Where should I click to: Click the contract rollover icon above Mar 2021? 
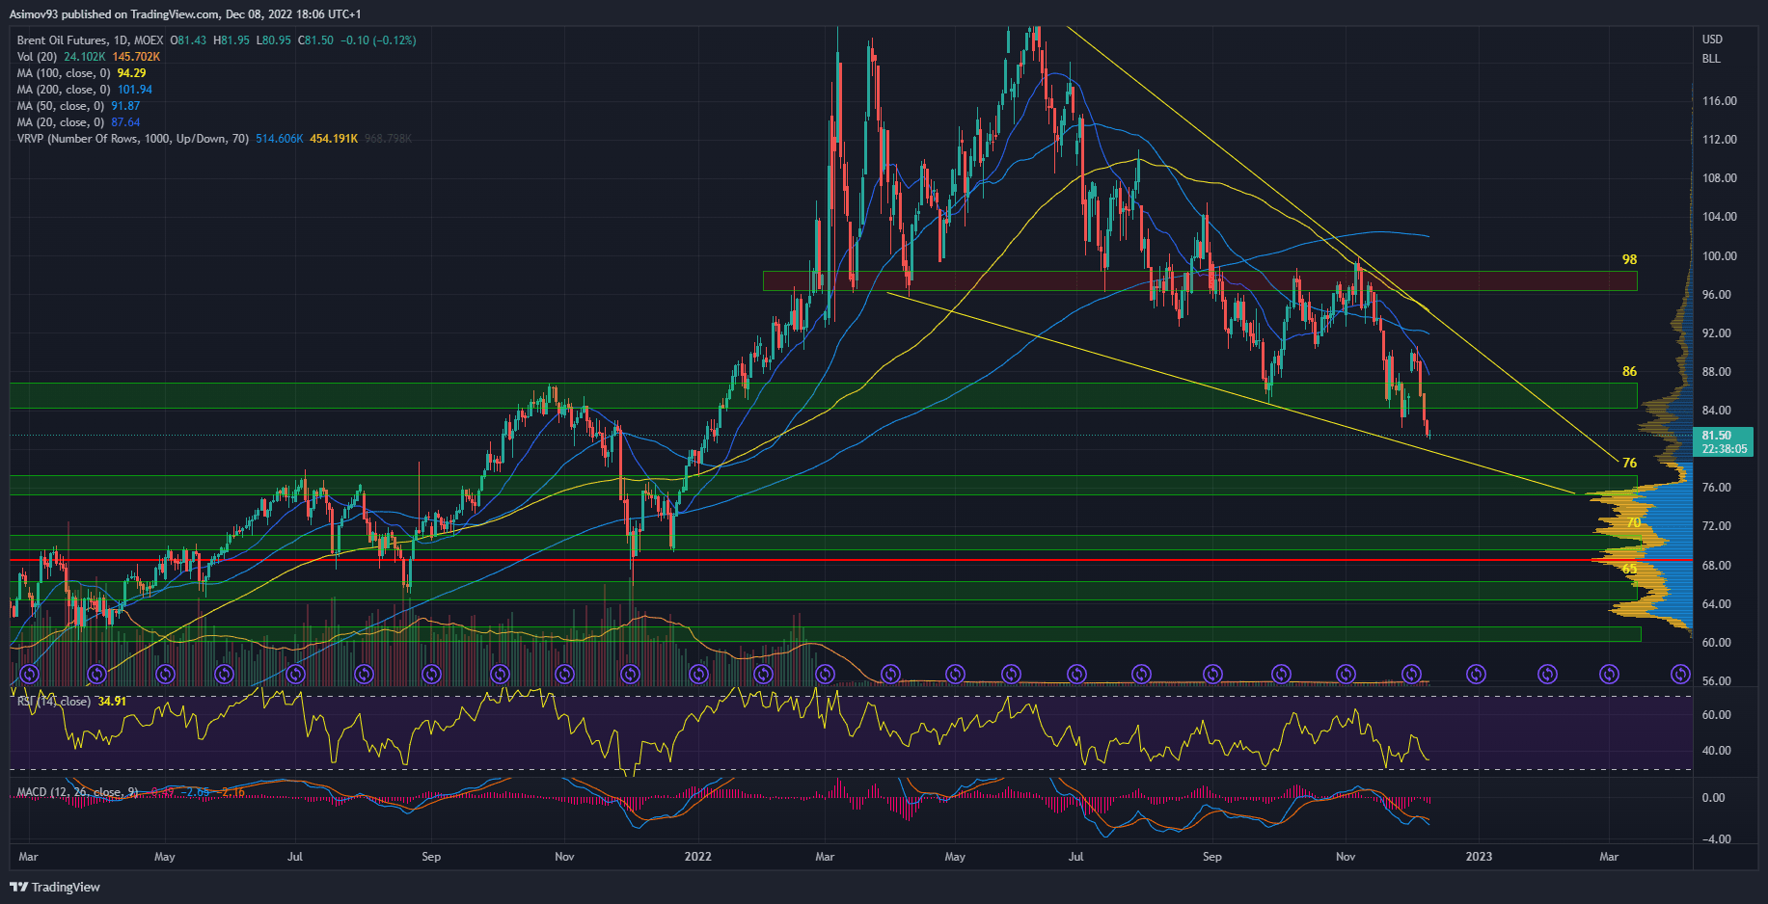29,675
